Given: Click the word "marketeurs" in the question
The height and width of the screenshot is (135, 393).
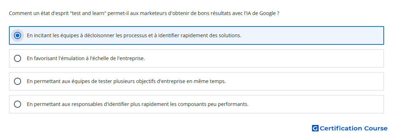Looking at the screenshot, I should click(153, 13).
